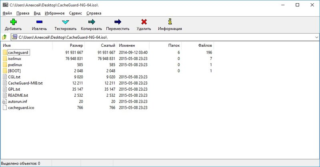Click the ISO icon in address bar

point(14,37)
